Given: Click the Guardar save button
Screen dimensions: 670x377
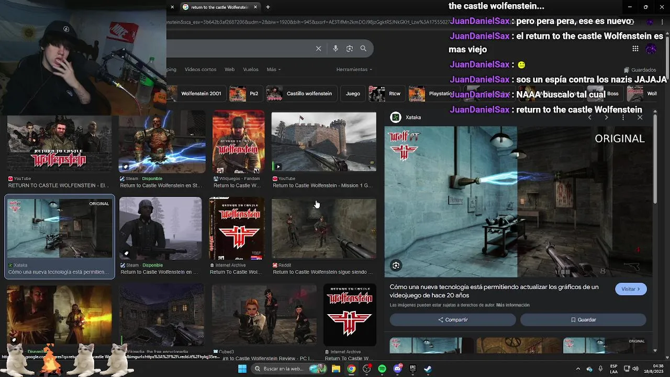Looking at the screenshot, I should (583, 319).
